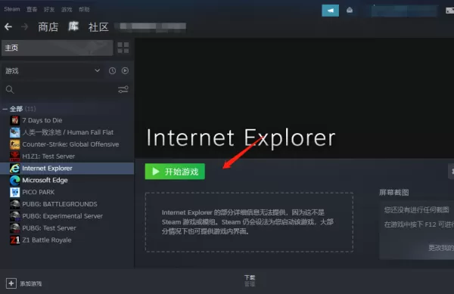This screenshot has width=454, height=294.
Task: Open the 好友 menu
Action: [x=49, y=10]
